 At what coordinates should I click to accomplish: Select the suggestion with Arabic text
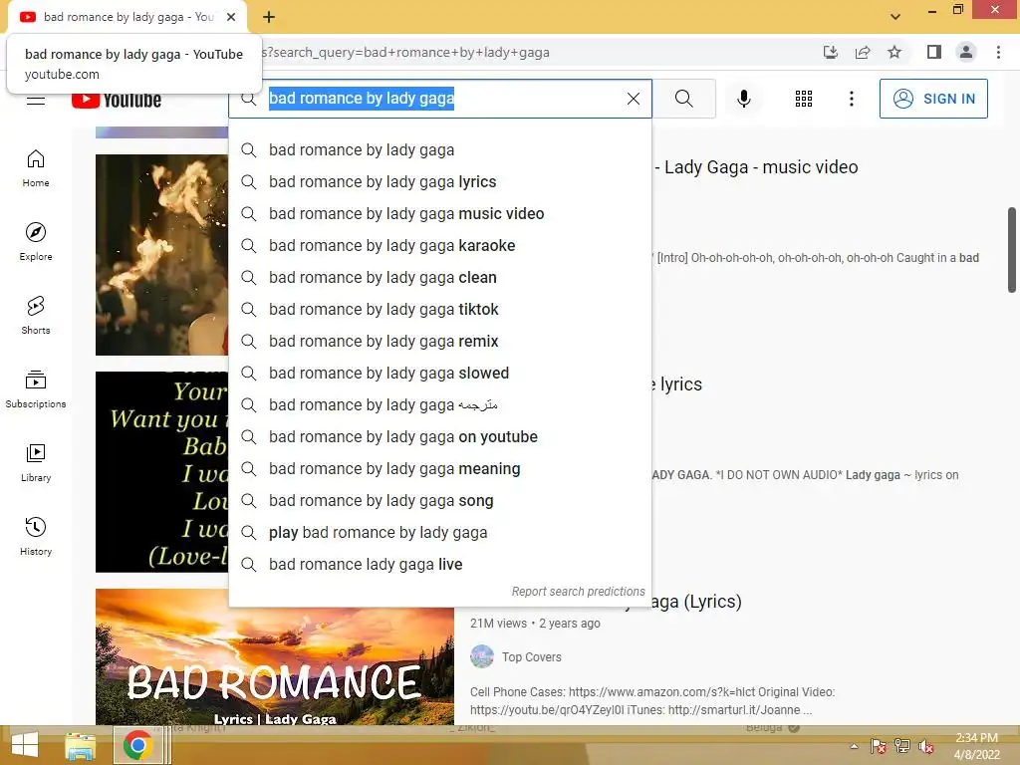[x=439, y=404]
